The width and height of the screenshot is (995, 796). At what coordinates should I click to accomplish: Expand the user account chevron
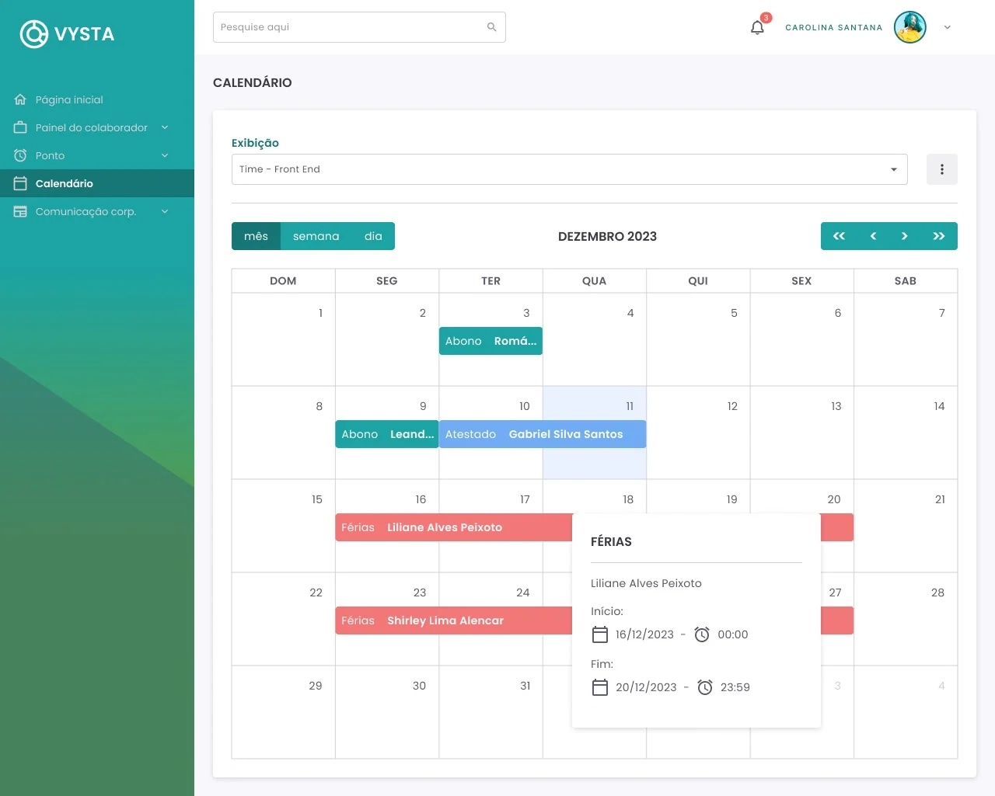click(x=947, y=27)
